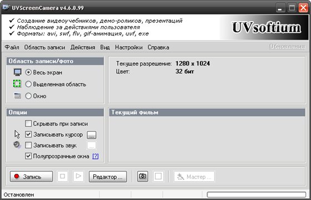
Task: Open cursor settings ellipsis button
Action: tap(92, 135)
